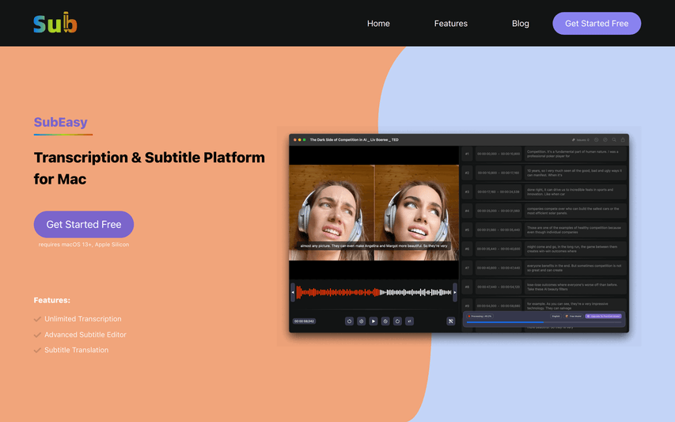Click the SubEasy 'Sub' logo in the header
The image size is (675, 422).
pyautogui.click(x=55, y=24)
